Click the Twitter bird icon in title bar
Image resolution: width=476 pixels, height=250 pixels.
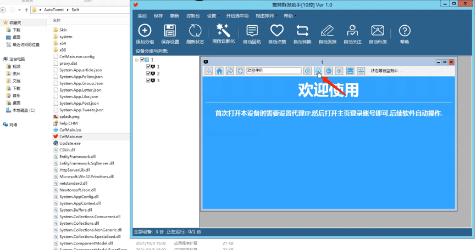click(136, 4)
